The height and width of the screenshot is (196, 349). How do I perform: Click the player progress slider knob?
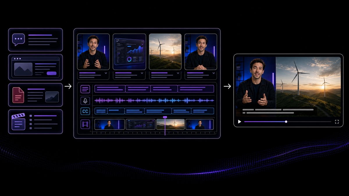(x=286, y=122)
